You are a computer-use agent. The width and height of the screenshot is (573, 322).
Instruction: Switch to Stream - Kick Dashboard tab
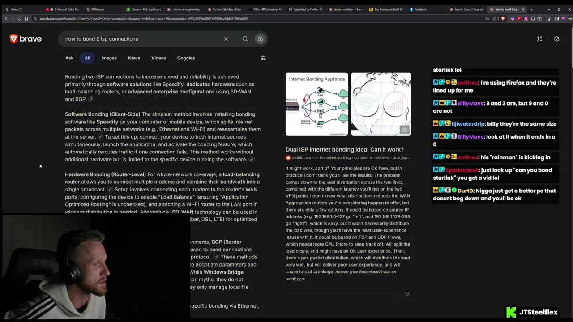pyautogui.click(x=143, y=9)
